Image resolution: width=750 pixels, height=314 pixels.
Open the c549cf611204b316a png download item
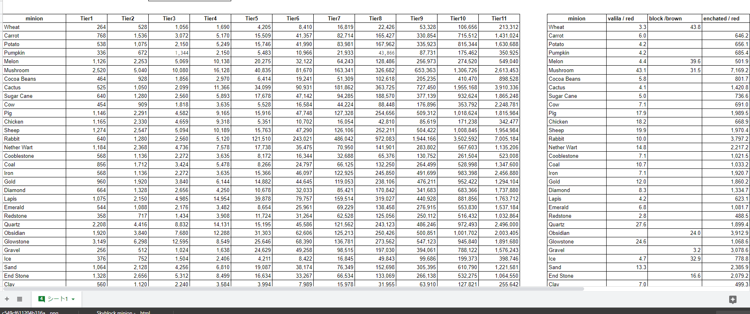30,312
